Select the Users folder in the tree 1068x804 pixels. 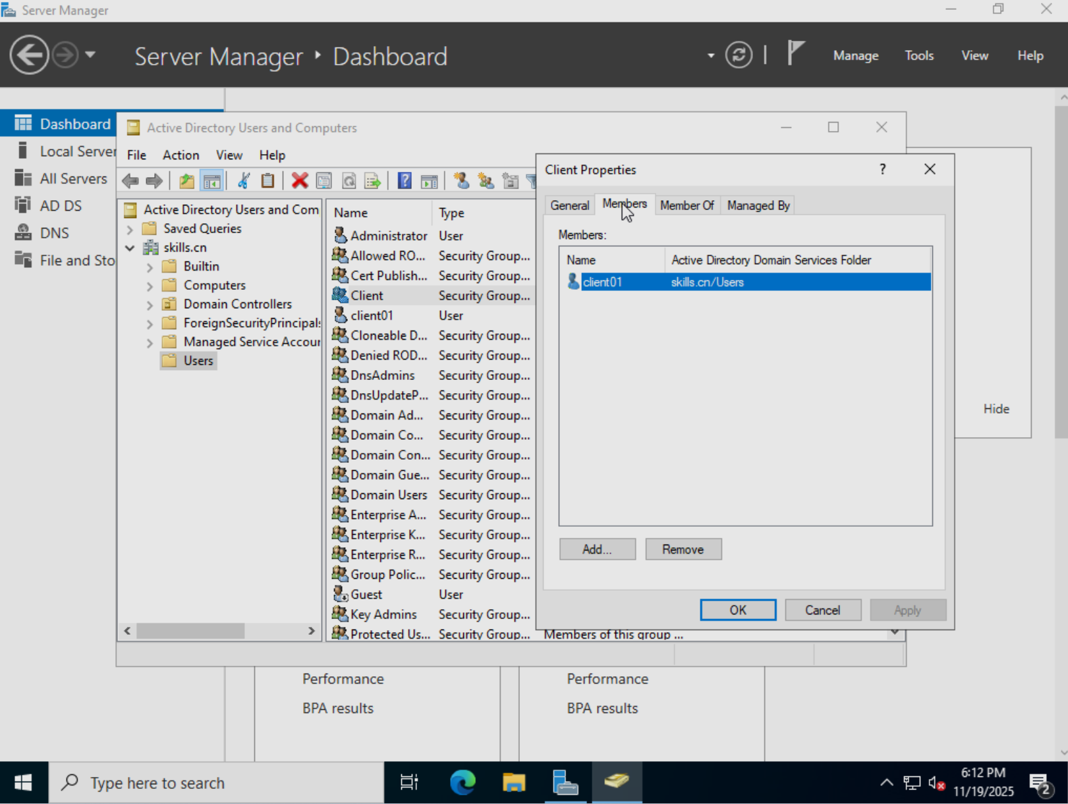pyautogui.click(x=188, y=361)
